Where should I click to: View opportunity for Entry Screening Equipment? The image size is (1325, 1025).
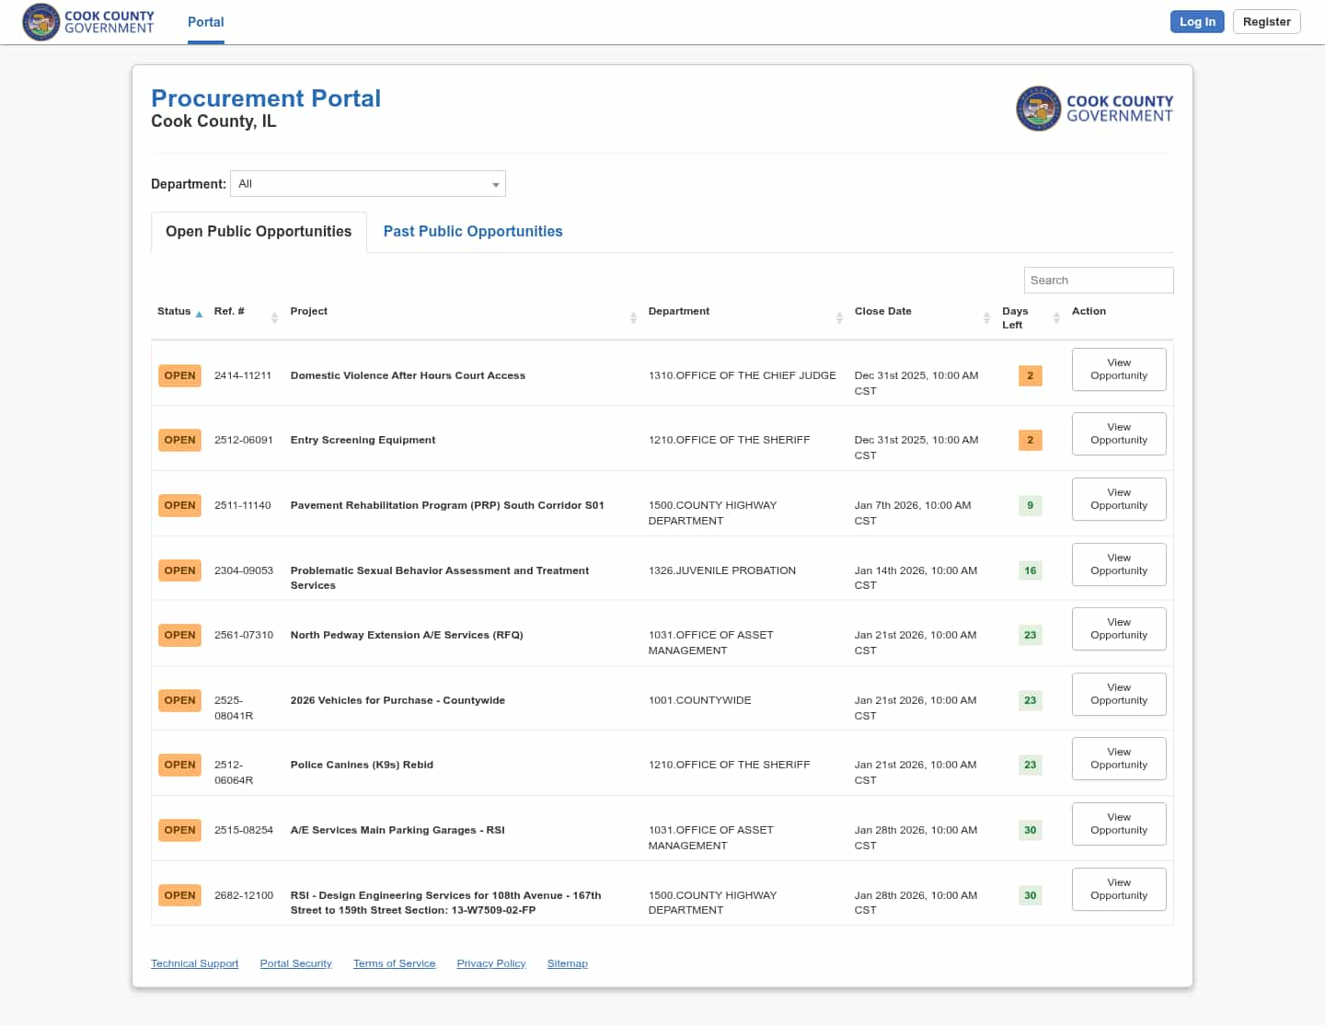pyautogui.click(x=1118, y=434)
